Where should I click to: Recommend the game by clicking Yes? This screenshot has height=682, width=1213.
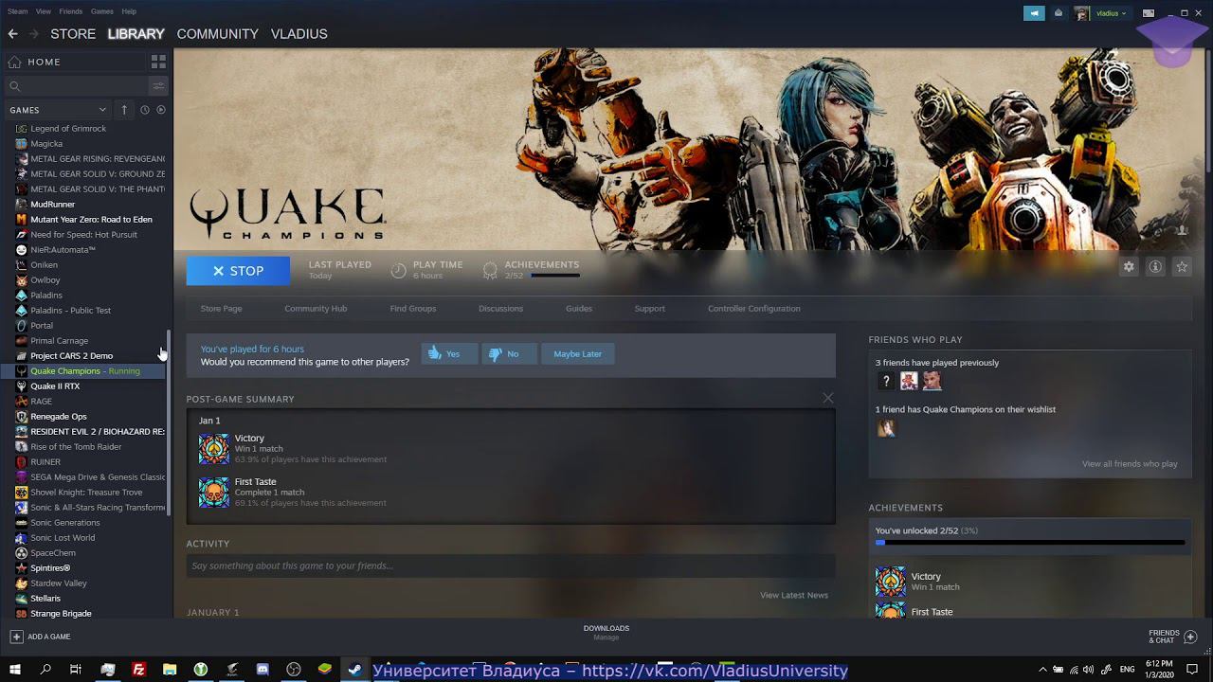click(449, 354)
